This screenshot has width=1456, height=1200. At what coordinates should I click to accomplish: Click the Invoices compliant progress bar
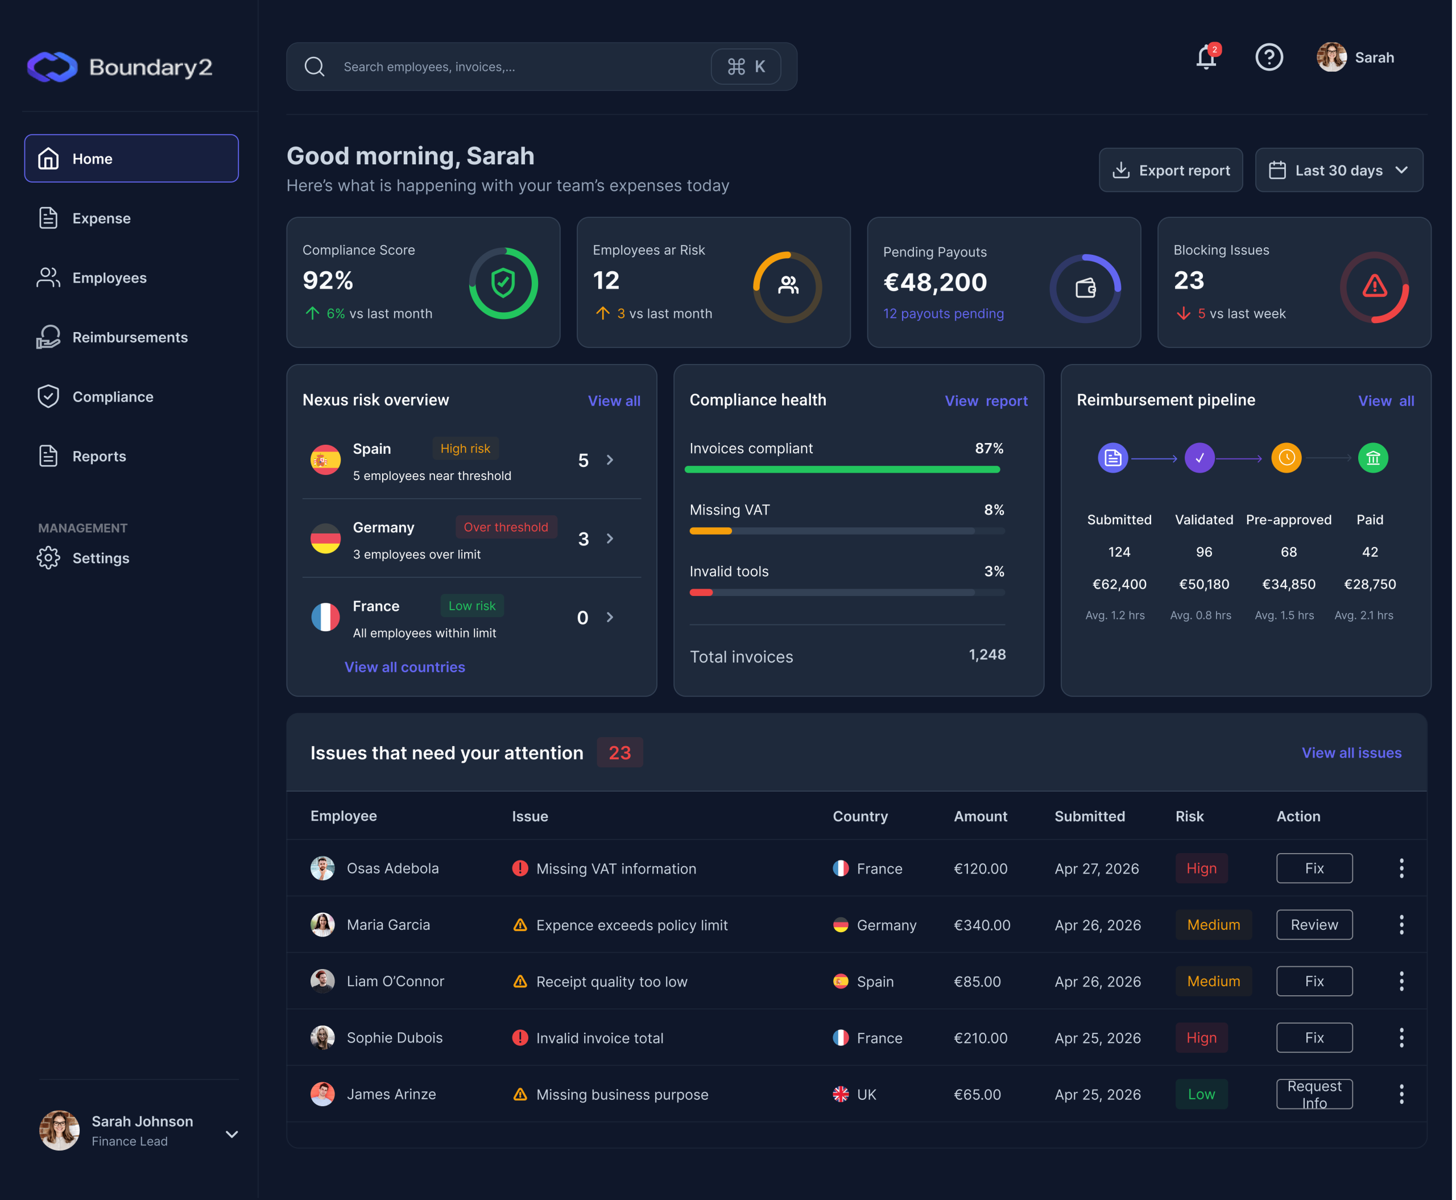coord(843,470)
